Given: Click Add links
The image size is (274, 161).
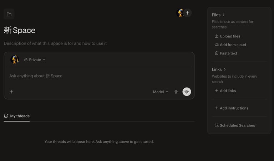Looking at the screenshot, I should click(228, 91).
